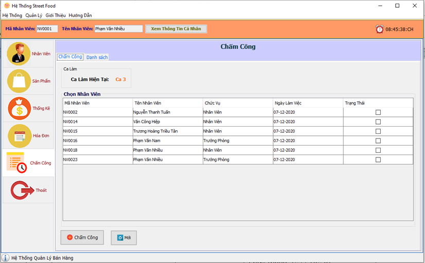Click the Tên Nhân Viên column header

click(168, 103)
